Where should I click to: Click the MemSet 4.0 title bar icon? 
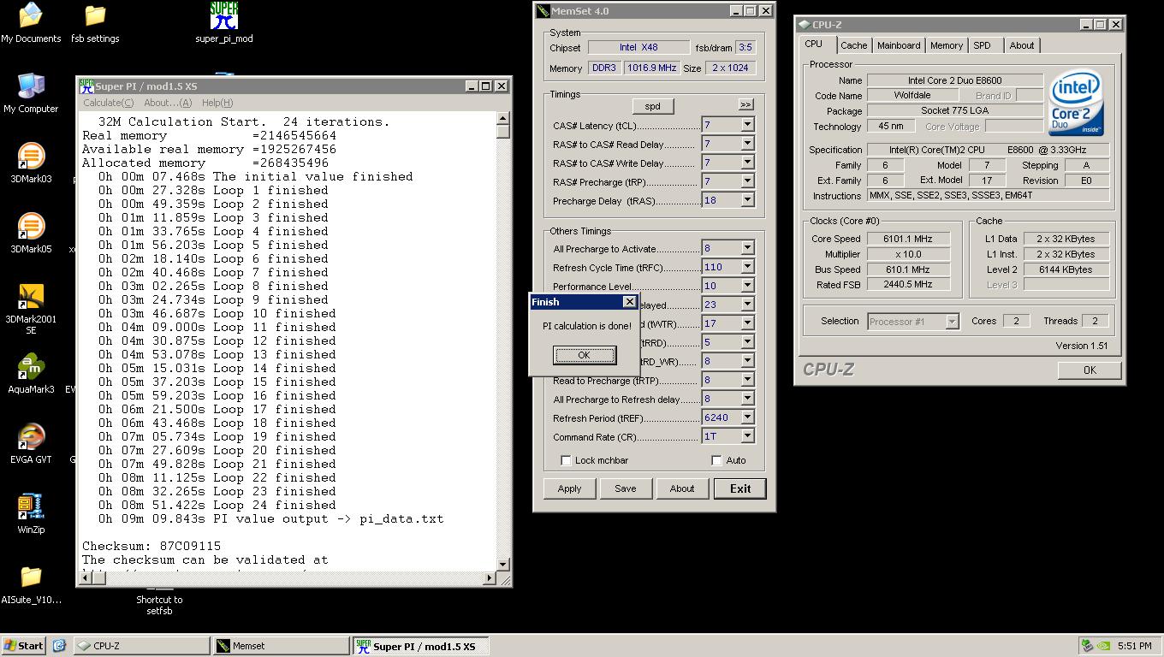point(543,11)
